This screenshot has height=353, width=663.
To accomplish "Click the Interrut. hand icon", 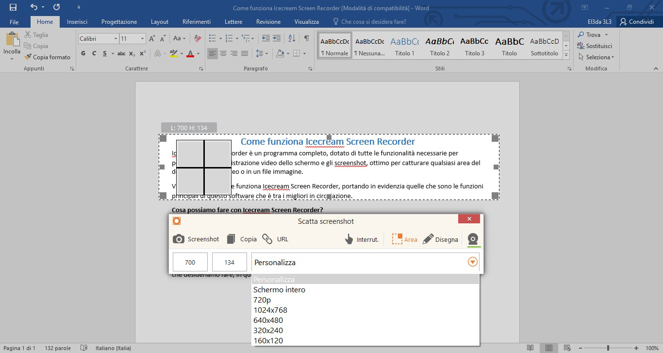I will (x=349, y=239).
